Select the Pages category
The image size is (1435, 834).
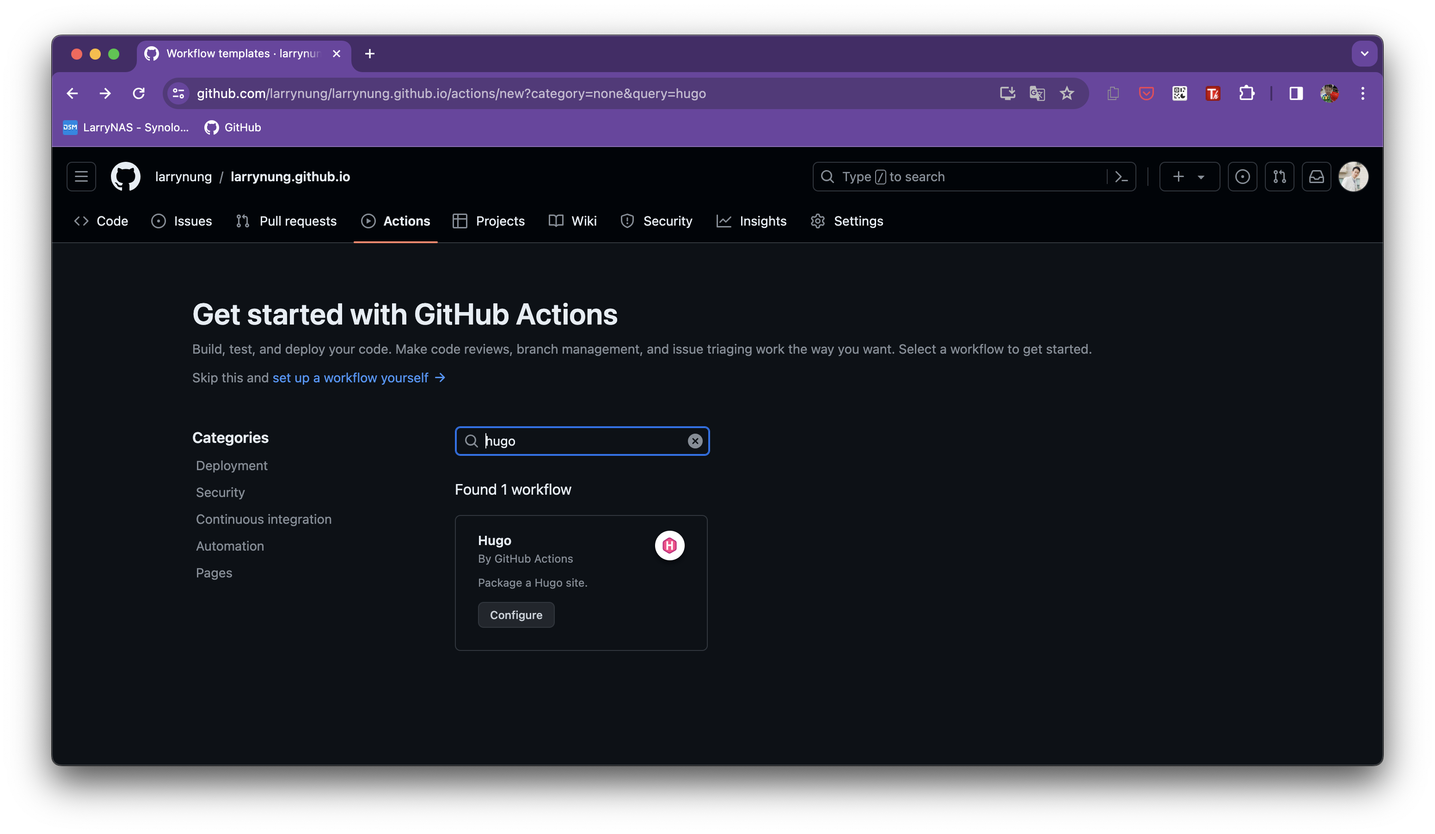tap(214, 573)
